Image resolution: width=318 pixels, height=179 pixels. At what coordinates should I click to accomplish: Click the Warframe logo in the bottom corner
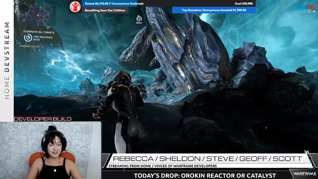pyautogui.click(x=304, y=174)
